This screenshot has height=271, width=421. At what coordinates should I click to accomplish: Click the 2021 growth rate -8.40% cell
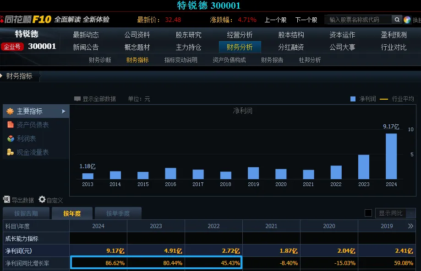pos(271,263)
